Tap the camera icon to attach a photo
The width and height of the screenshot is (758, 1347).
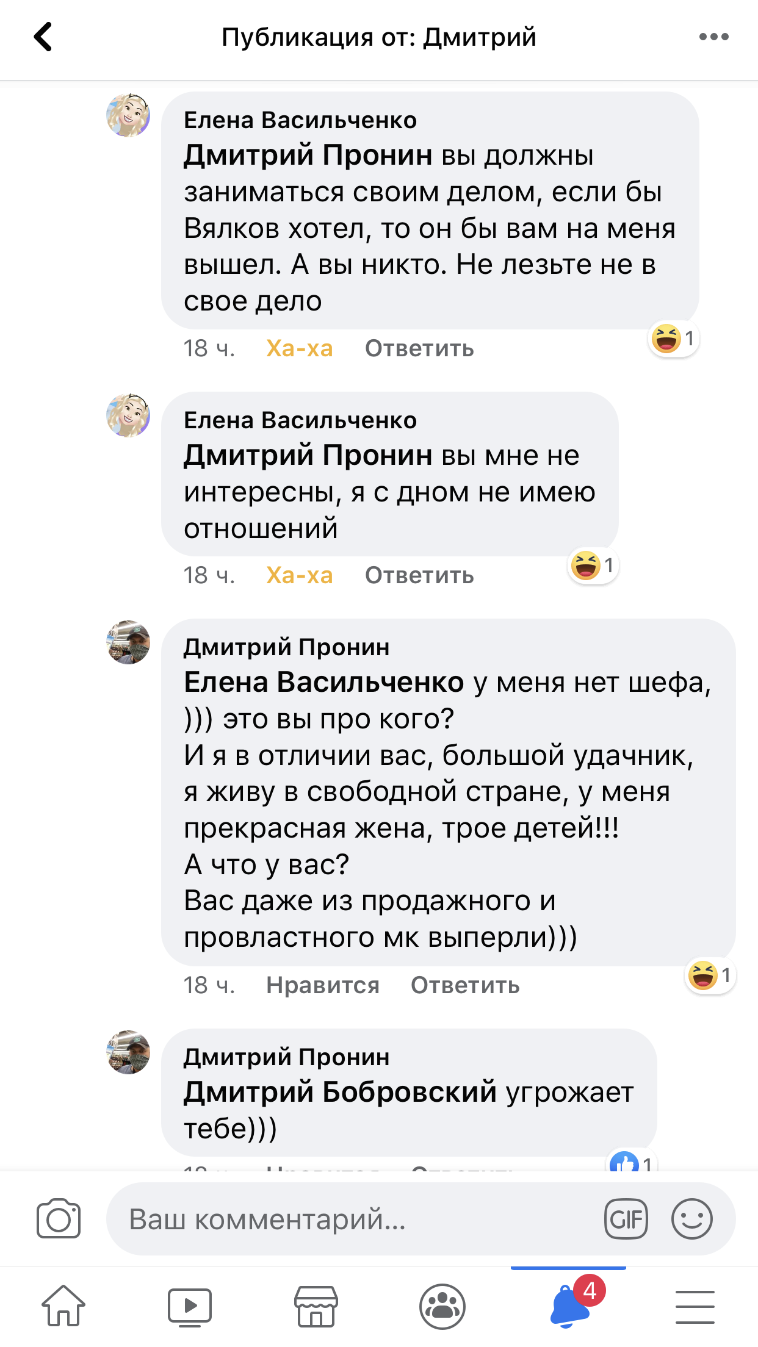59,1219
